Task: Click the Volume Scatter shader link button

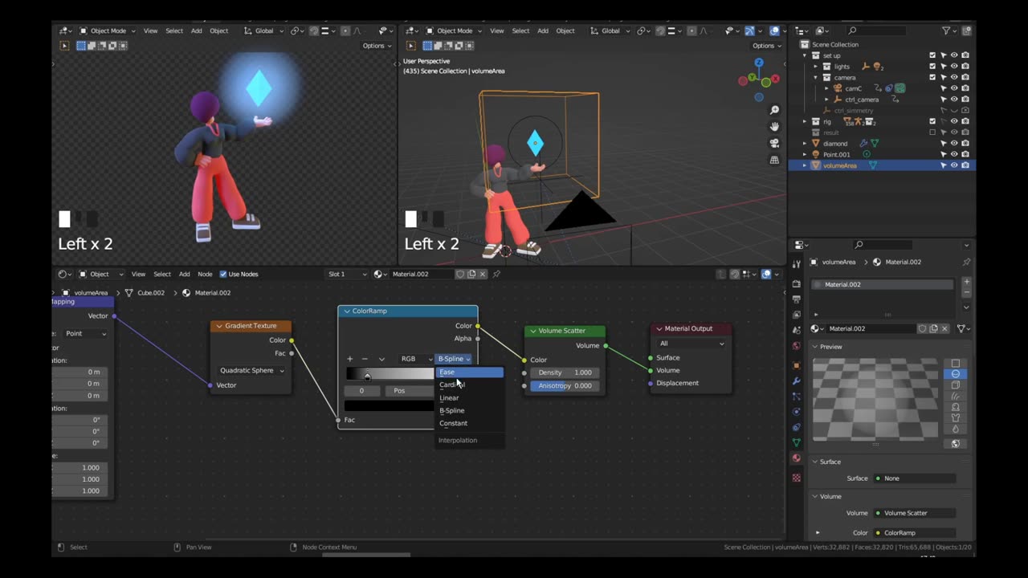Action: coord(915,513)
